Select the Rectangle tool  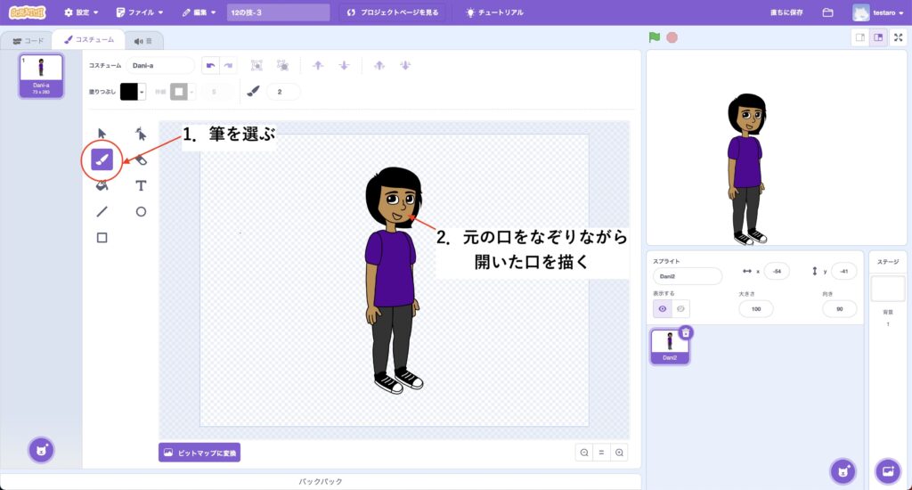[102, 238]
